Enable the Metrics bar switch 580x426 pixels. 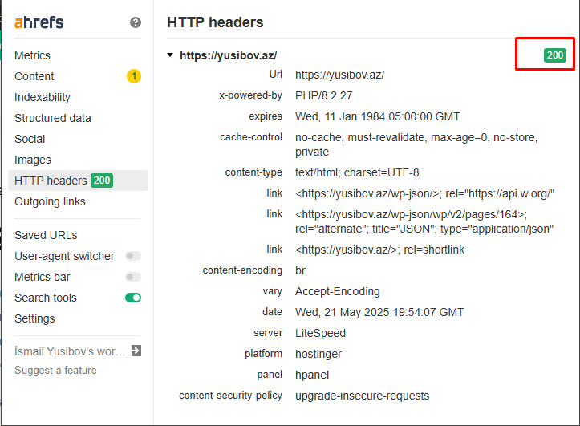pos(133,277)
